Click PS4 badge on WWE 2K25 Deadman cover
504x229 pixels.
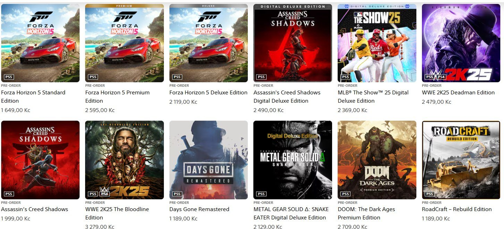pos(441,77)
